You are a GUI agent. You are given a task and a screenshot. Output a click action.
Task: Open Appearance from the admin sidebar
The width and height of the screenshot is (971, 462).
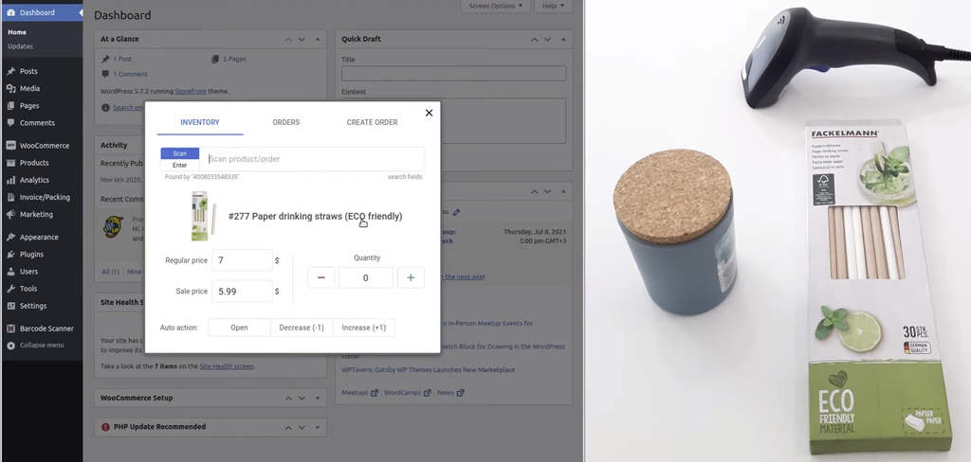coord(38,237)
